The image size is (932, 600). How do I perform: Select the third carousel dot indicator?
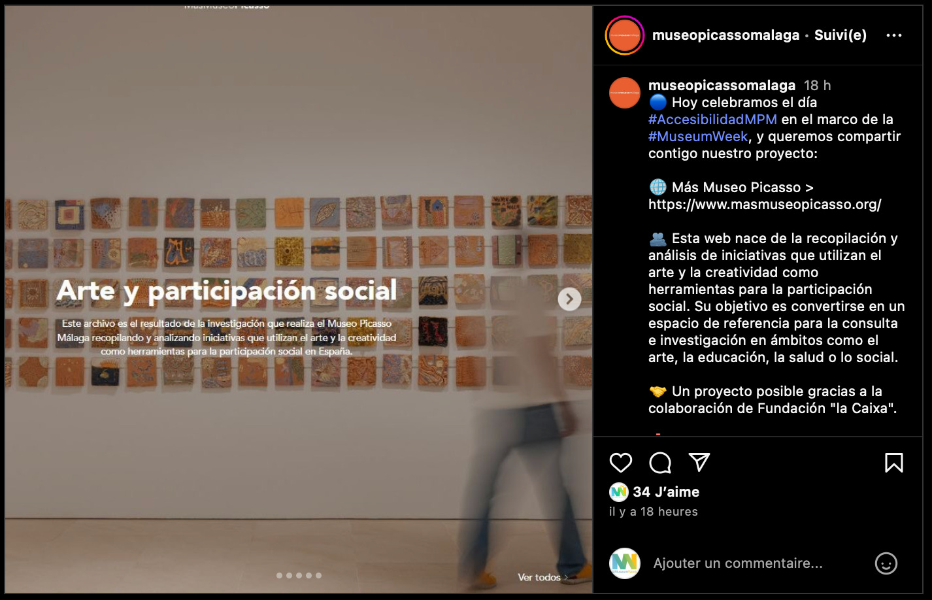pos(299,576)
